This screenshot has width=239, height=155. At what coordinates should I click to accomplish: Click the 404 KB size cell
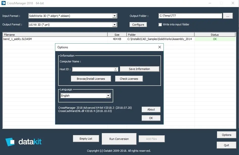(x=117, y=39)
